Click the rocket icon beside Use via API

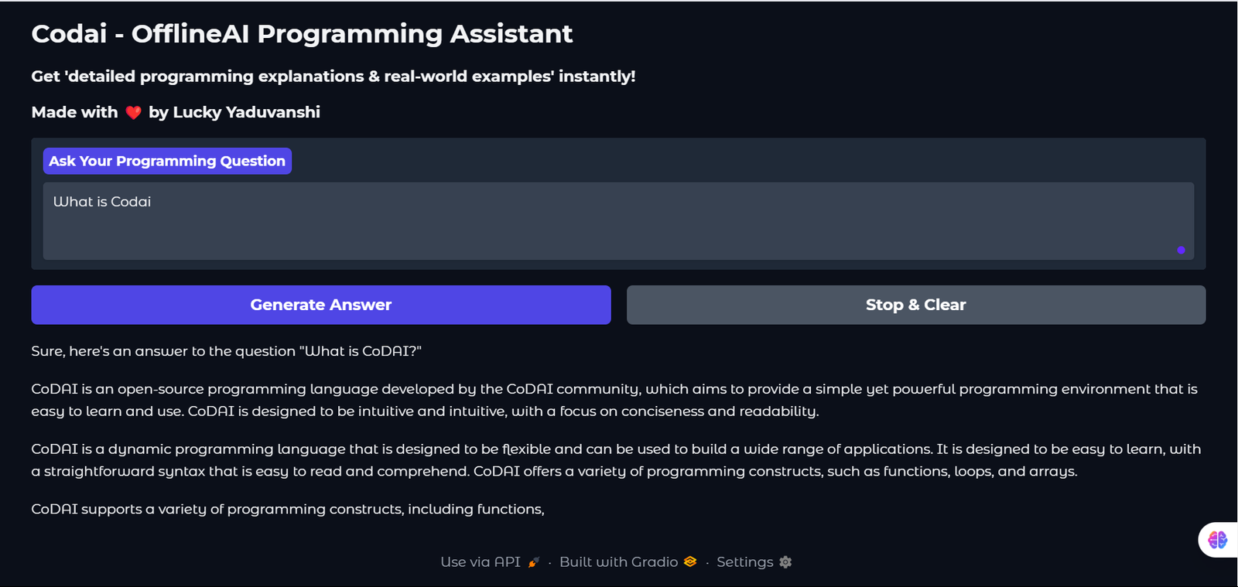click(x=532, y=562)
